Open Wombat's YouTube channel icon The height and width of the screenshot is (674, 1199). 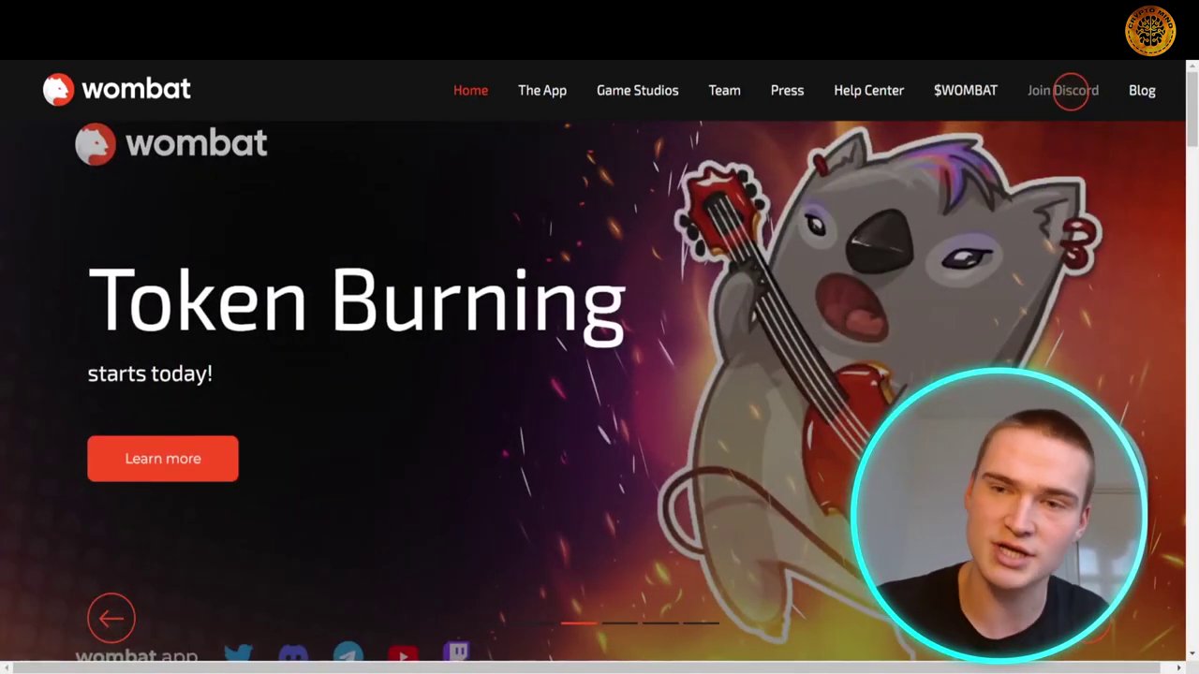pyautogui.click(x=403, y=652)
